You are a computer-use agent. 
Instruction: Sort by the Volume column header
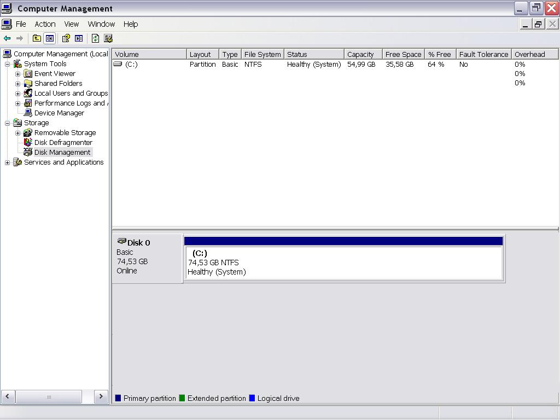click(149, 54)
